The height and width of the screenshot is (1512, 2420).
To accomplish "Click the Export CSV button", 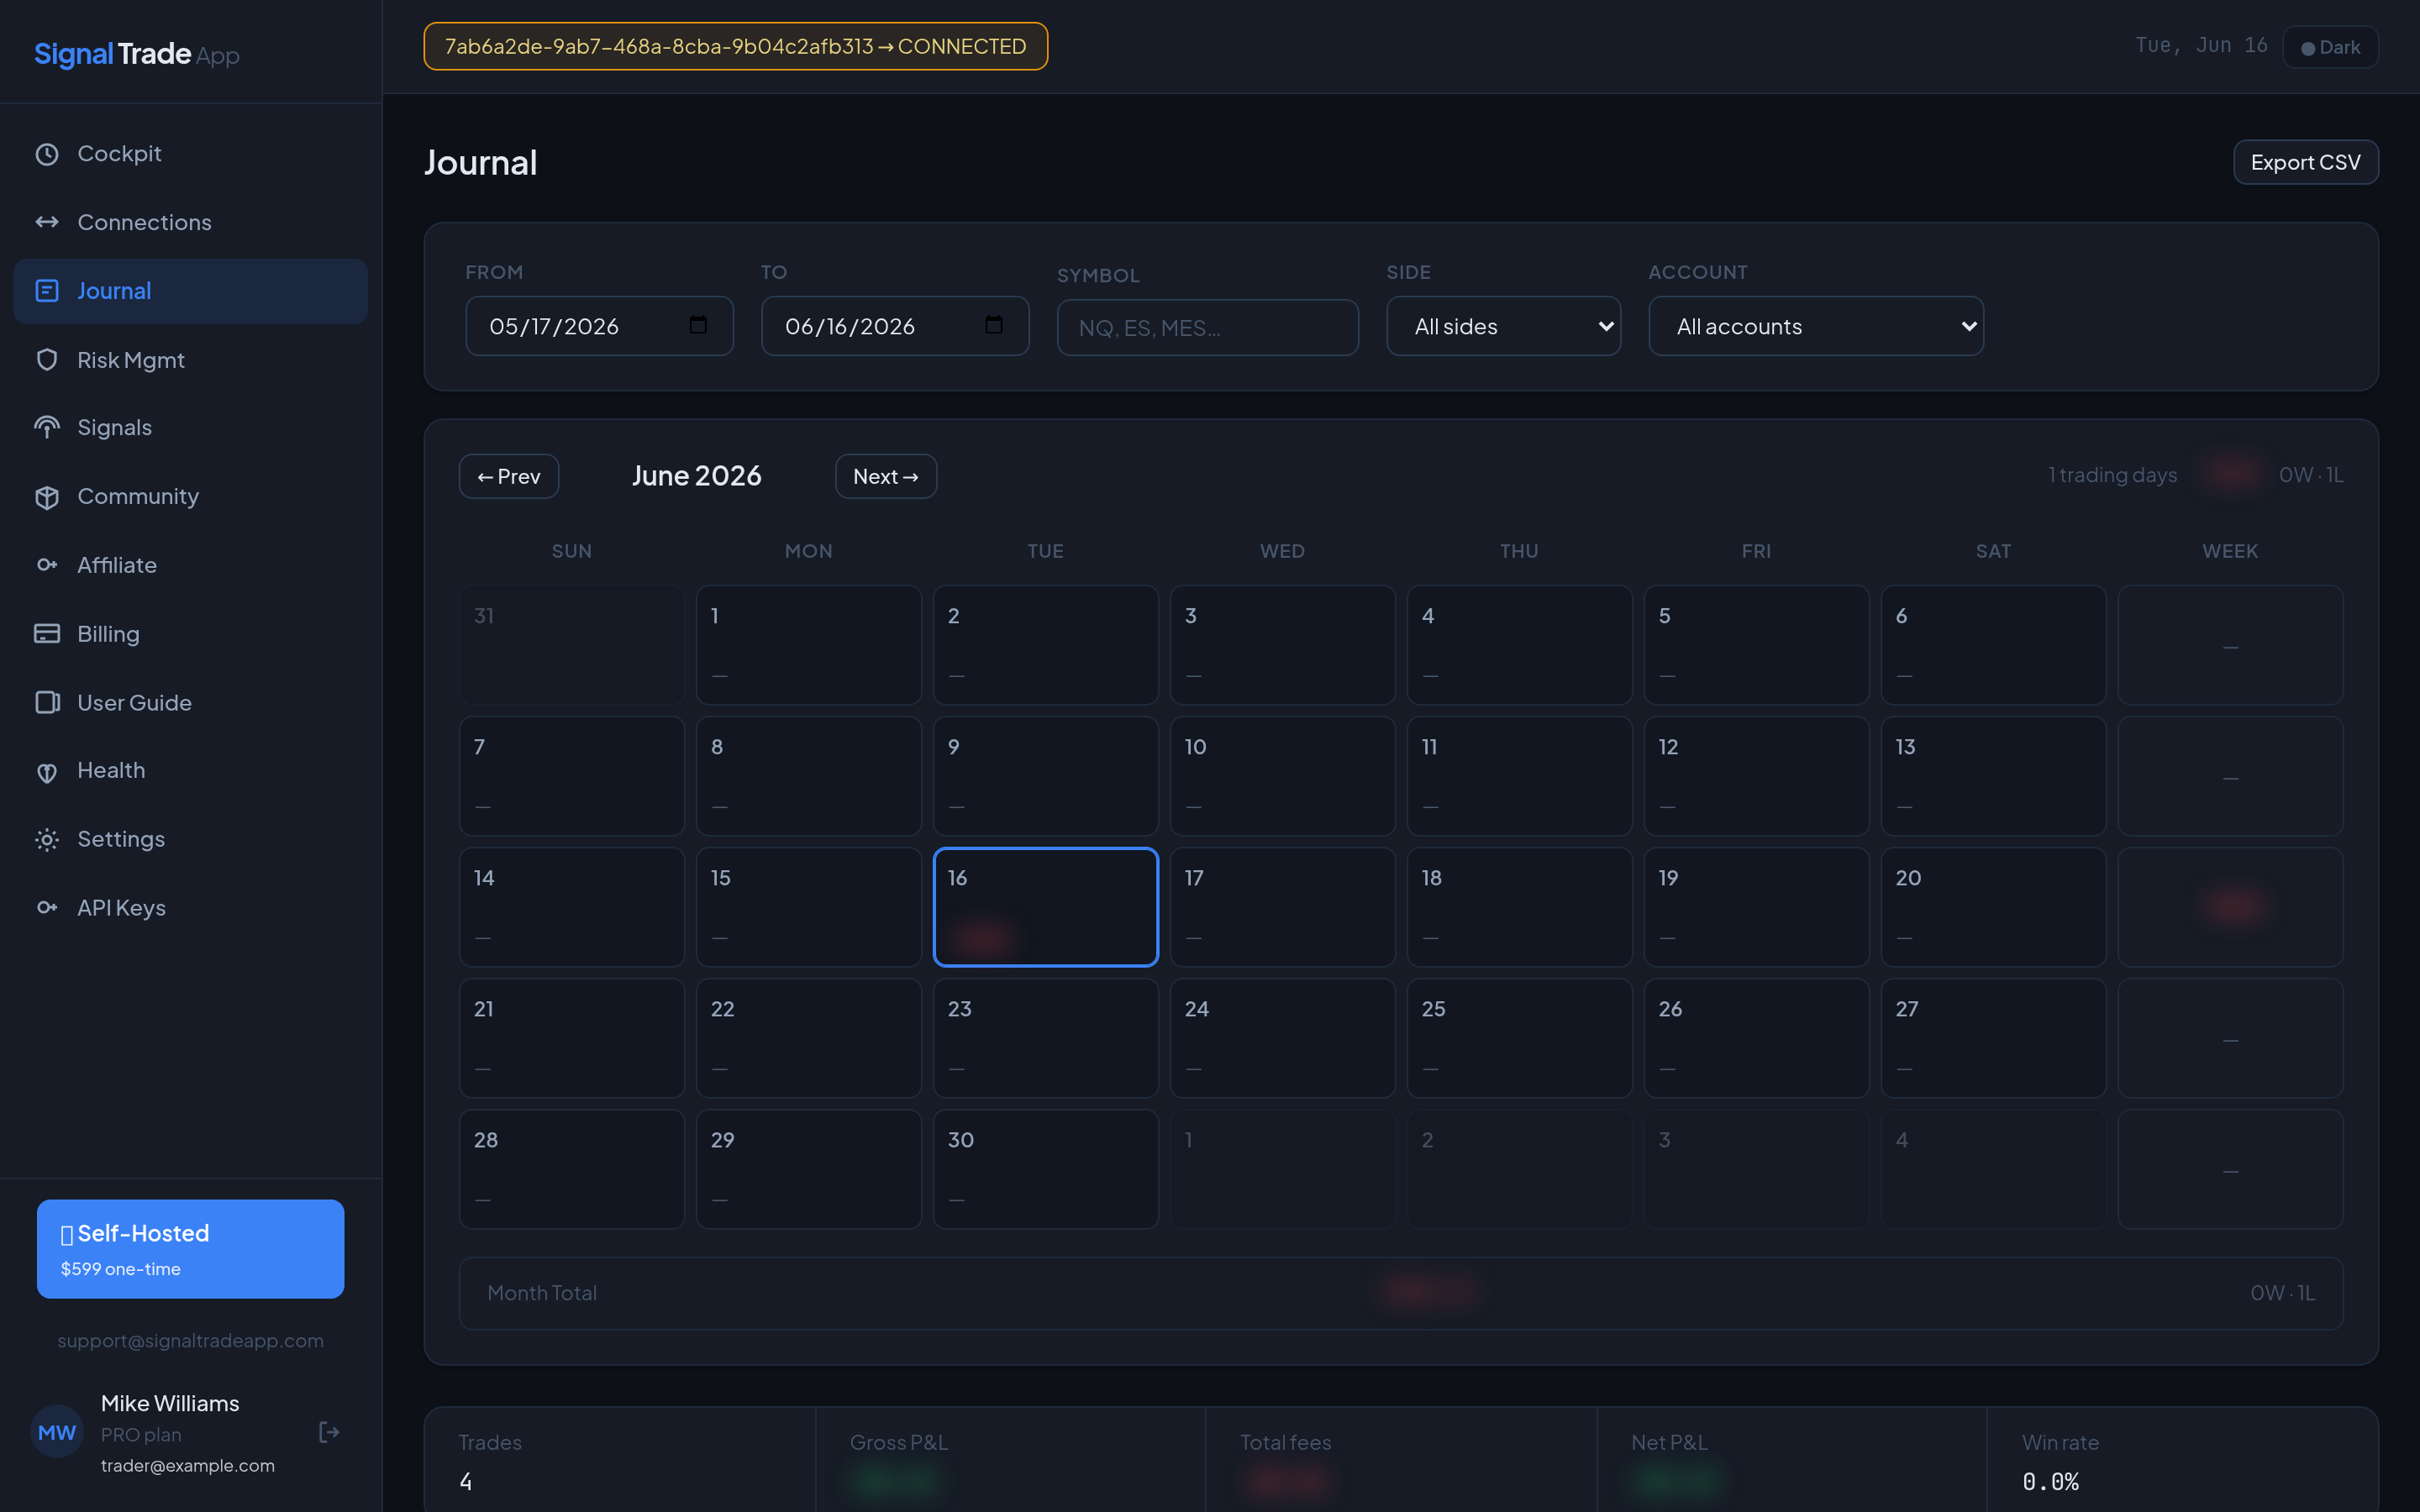I will 2305,162.
